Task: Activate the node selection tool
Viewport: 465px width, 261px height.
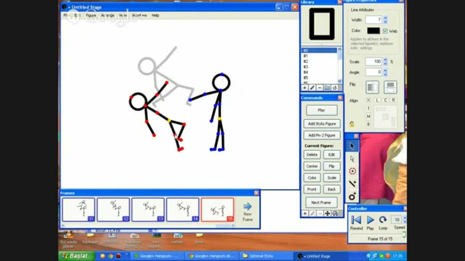Action: click(x=352, y=159)
